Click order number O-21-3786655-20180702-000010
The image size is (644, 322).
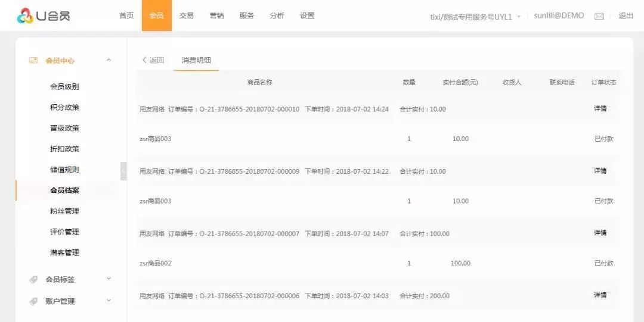coord(249,109)
